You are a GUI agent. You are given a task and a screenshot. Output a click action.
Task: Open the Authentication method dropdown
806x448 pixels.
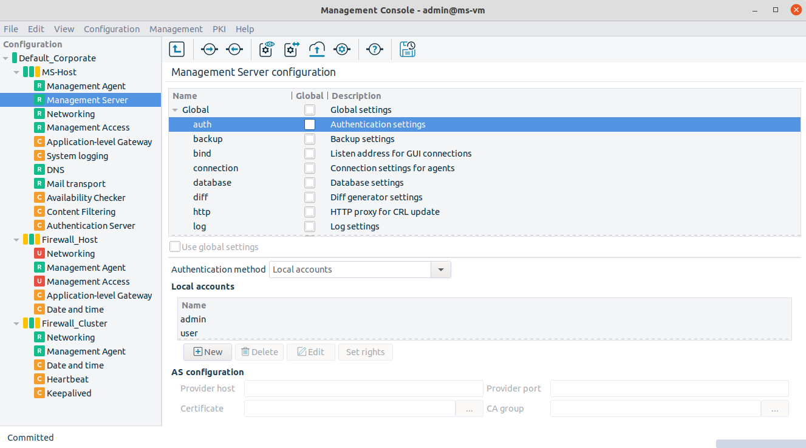pos(440,270)
